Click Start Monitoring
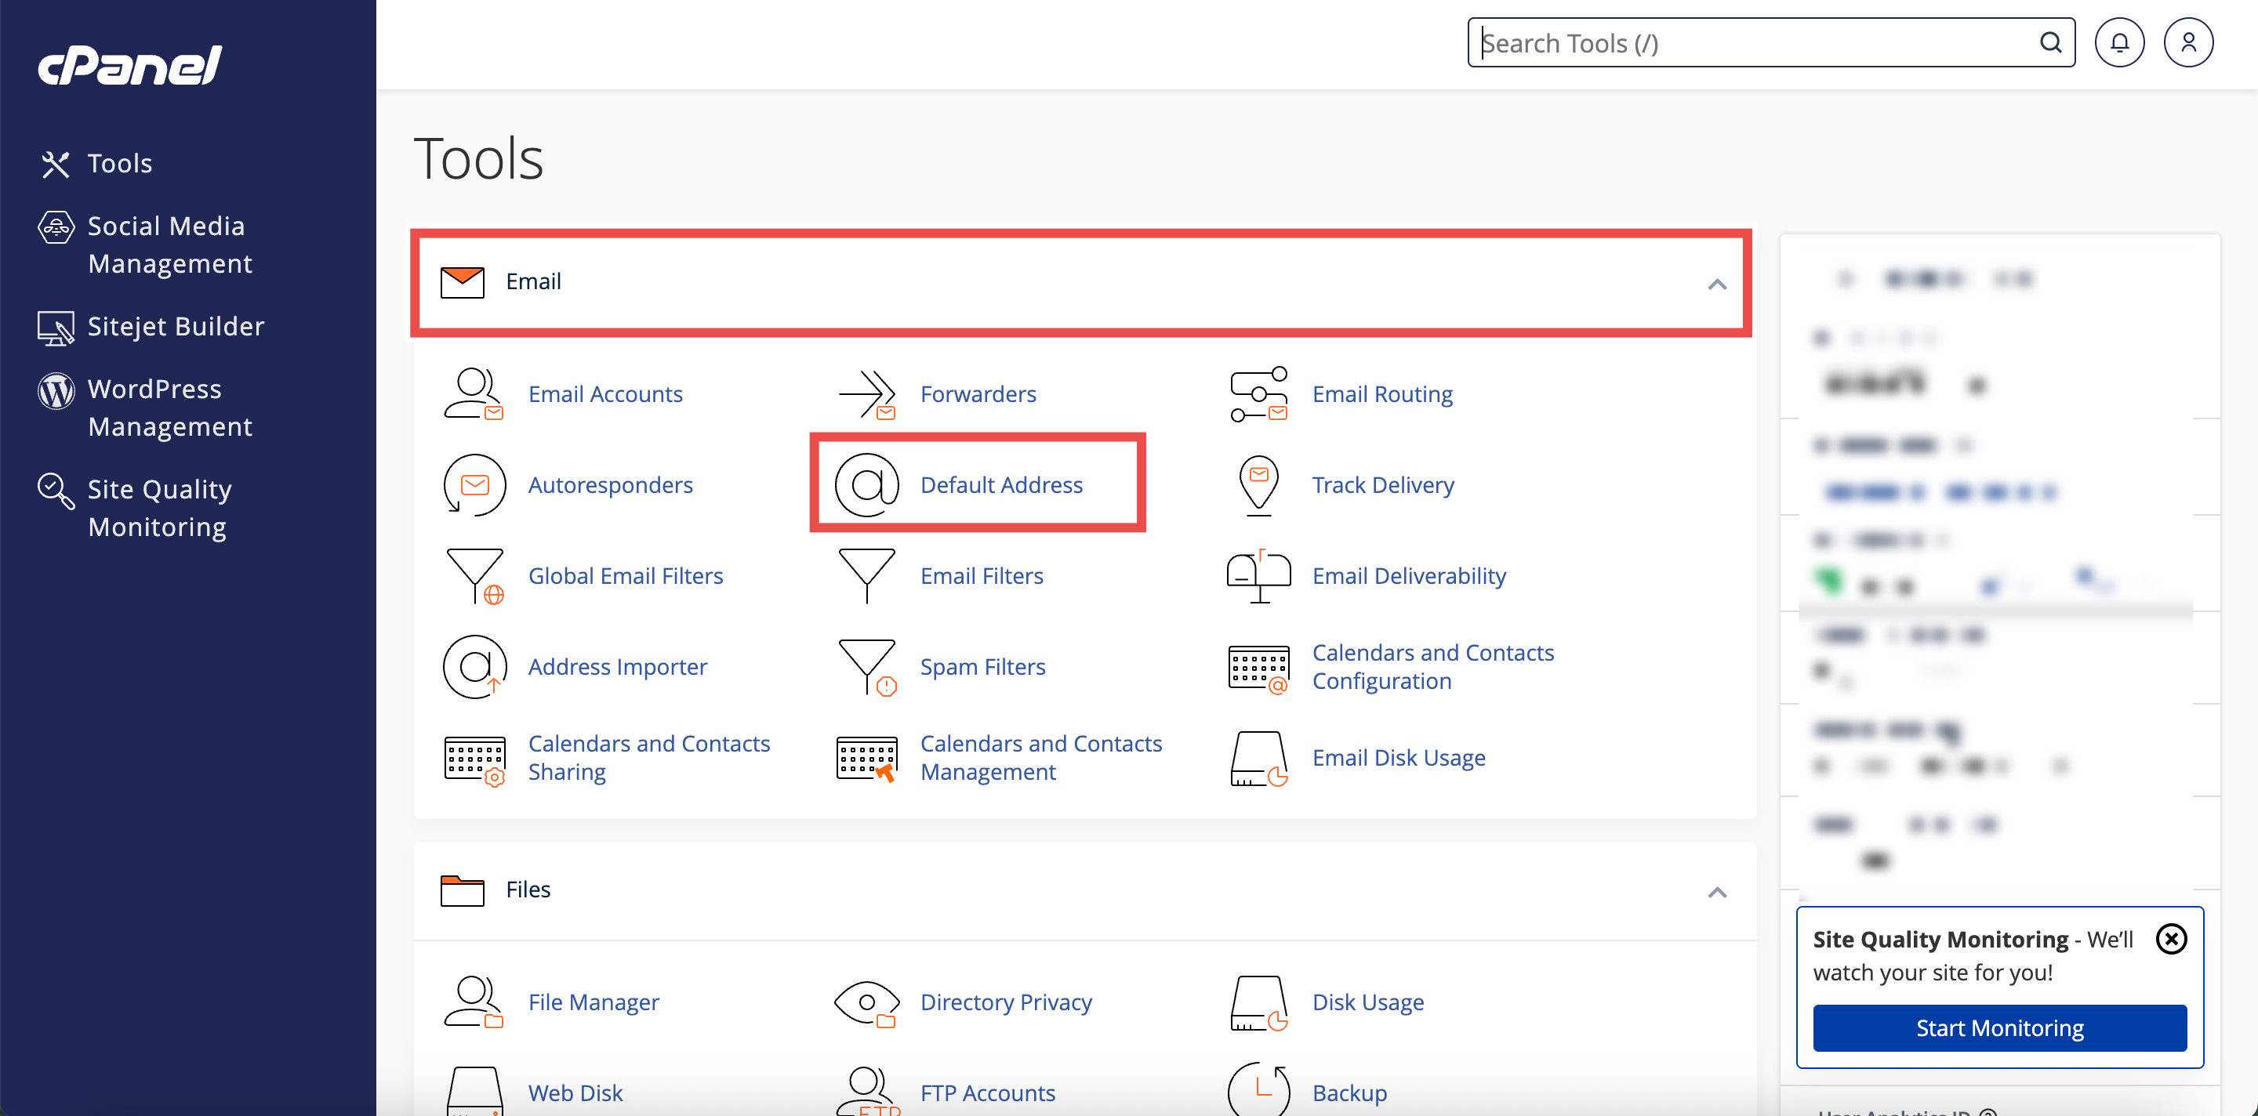This screenshot has width=2258, height=1116. tap(1999, 1027)
